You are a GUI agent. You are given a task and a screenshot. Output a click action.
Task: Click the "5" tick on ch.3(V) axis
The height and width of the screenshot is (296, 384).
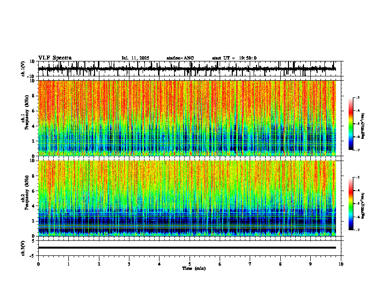(33, 241)
